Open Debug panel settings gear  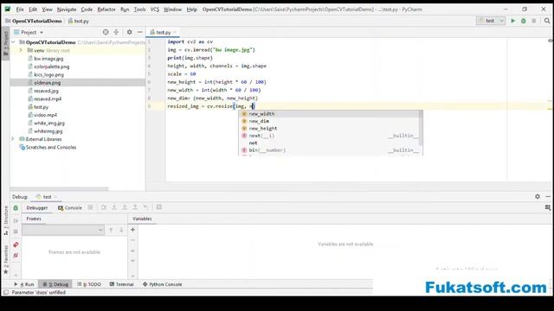click(538, 196)
